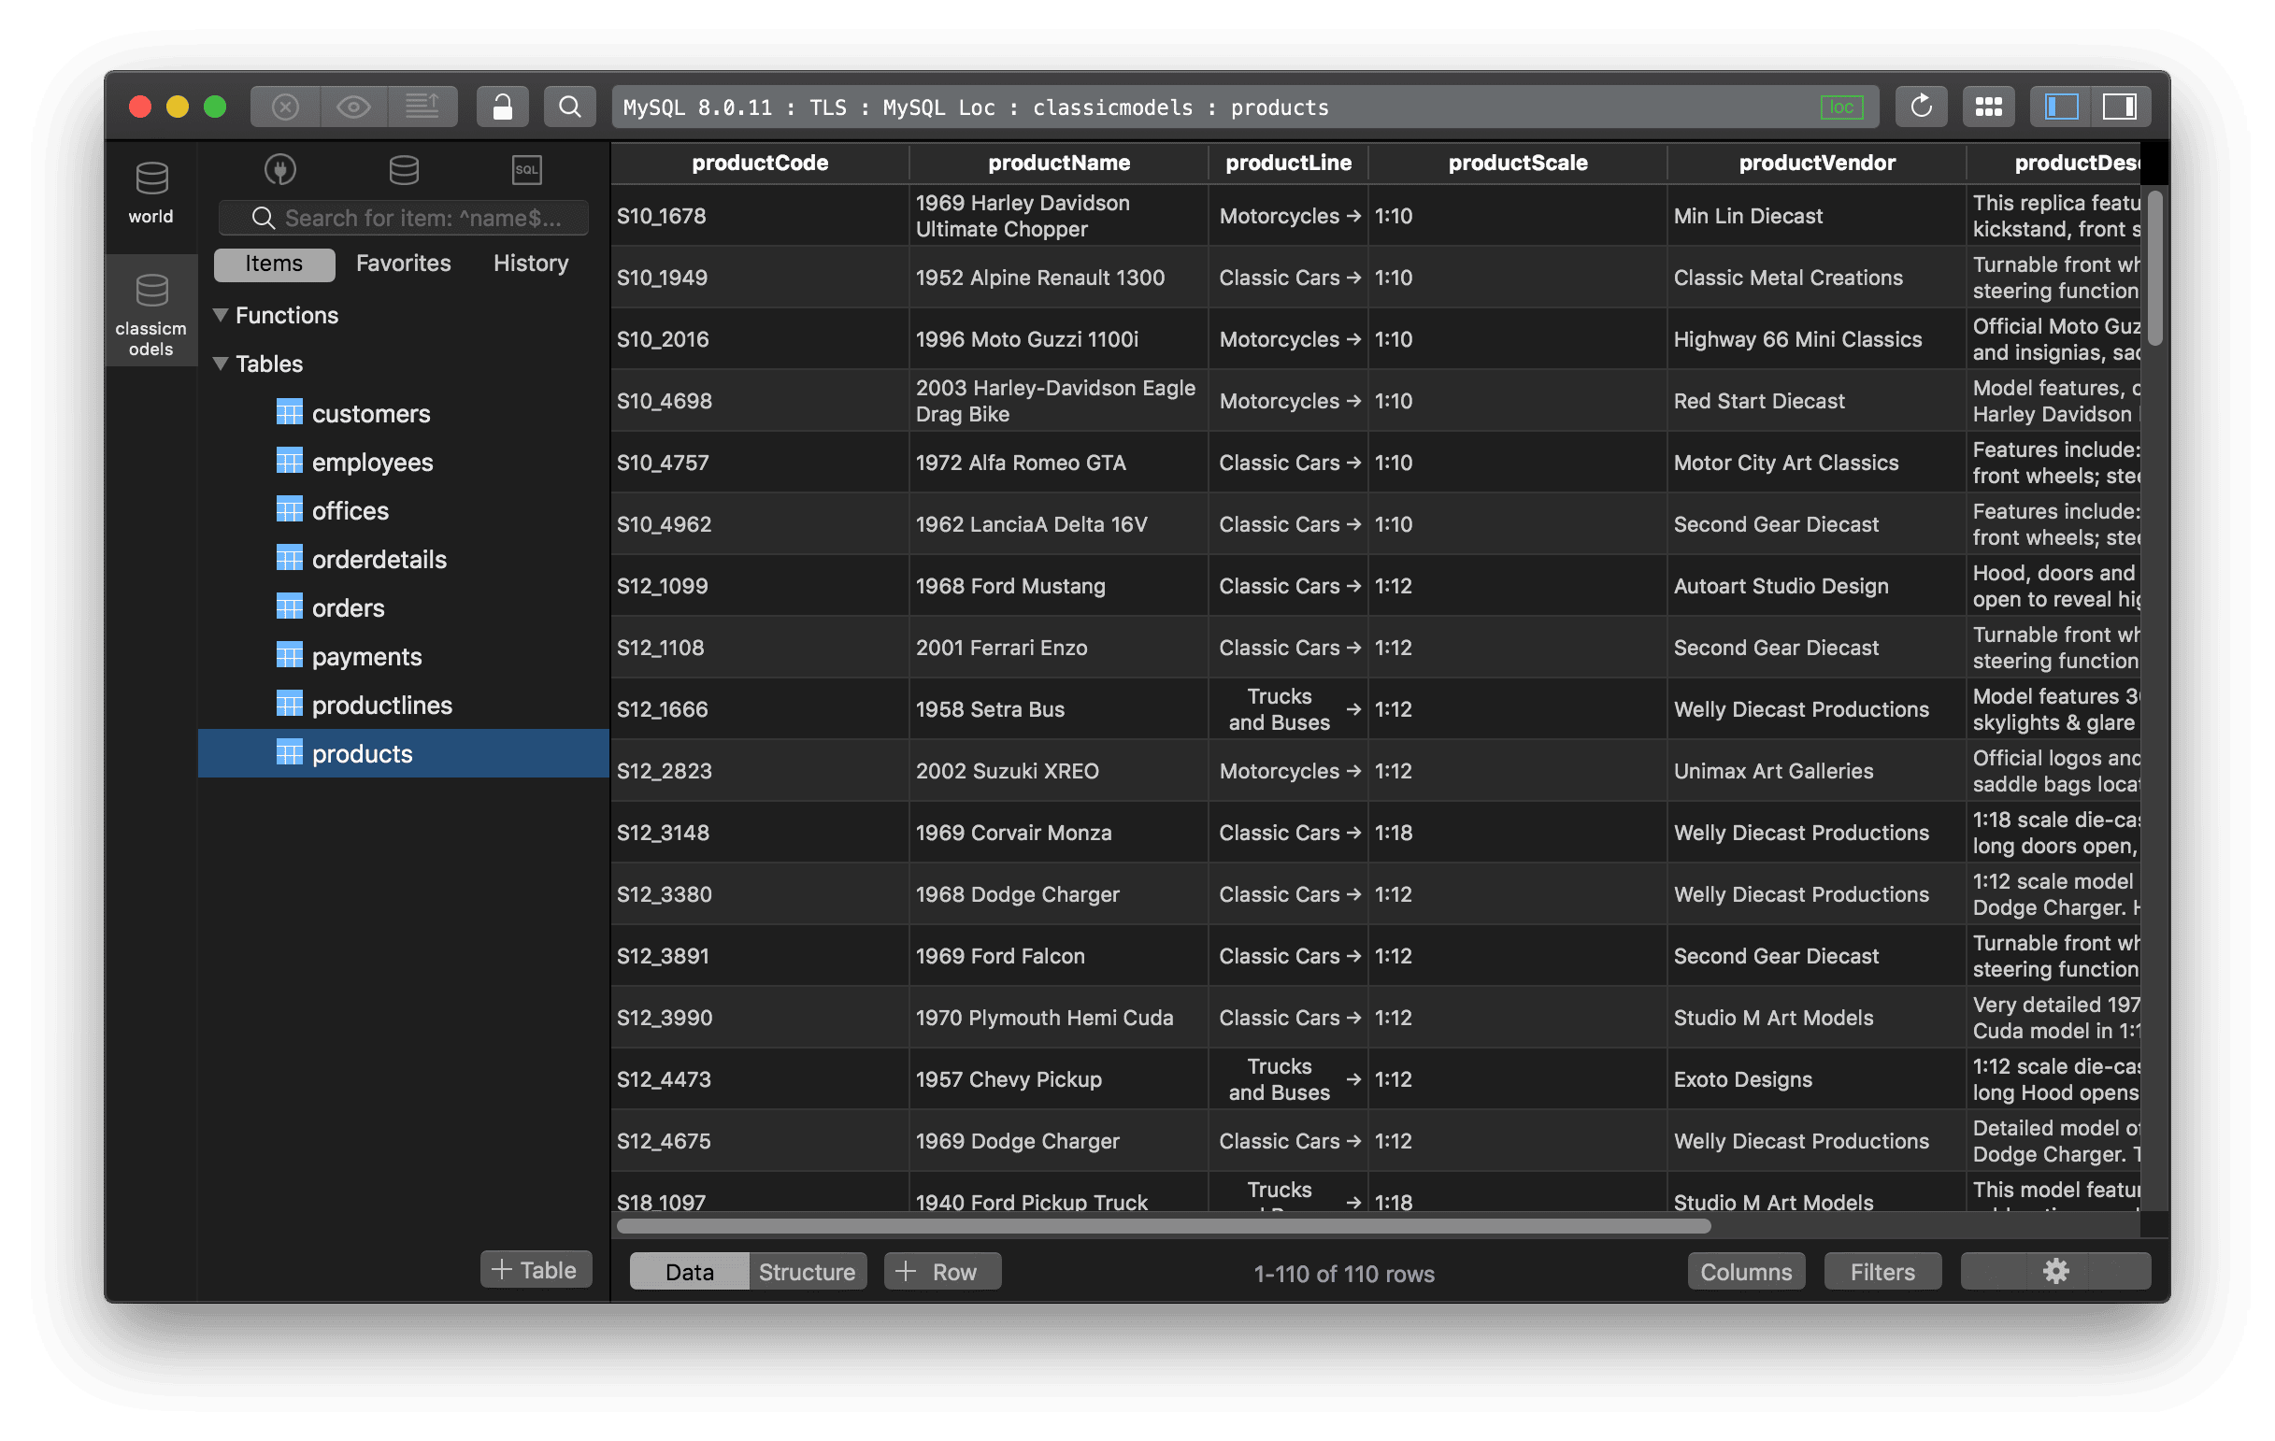Follow the Trucks and Buses arrow for S12_1666
The width and height of the screenshot is (2275, 1441).
coord(1353,709)
